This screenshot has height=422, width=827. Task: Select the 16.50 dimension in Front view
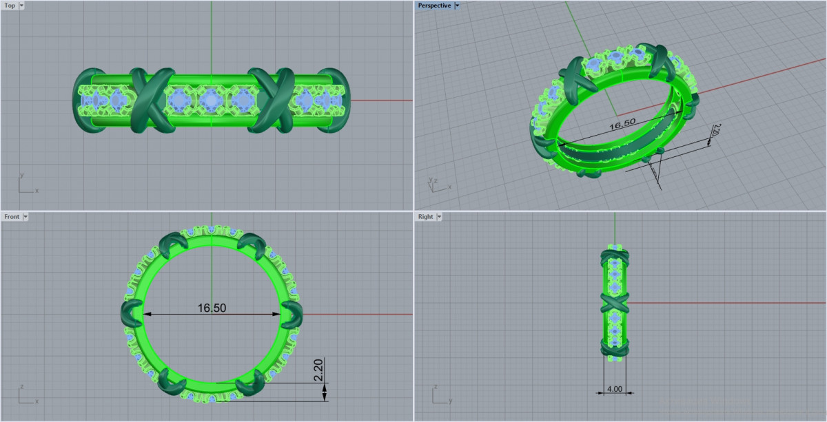pos(212,308)
